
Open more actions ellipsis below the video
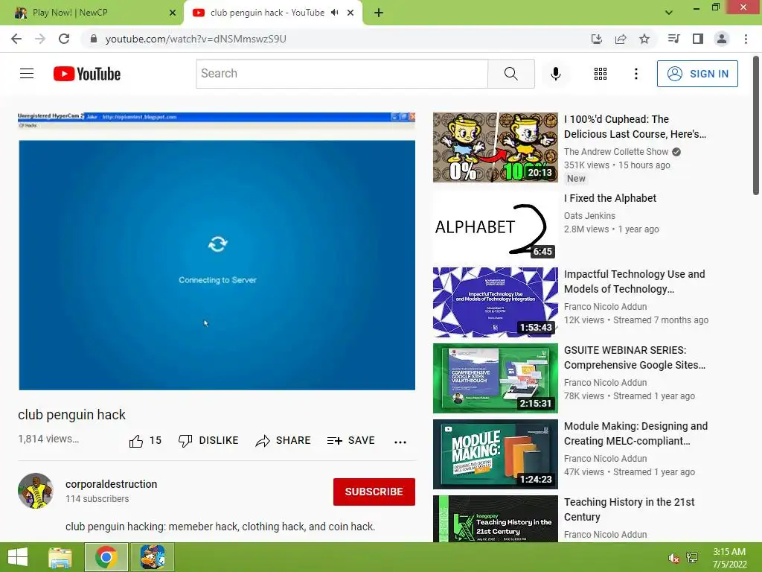pos(400,442)
